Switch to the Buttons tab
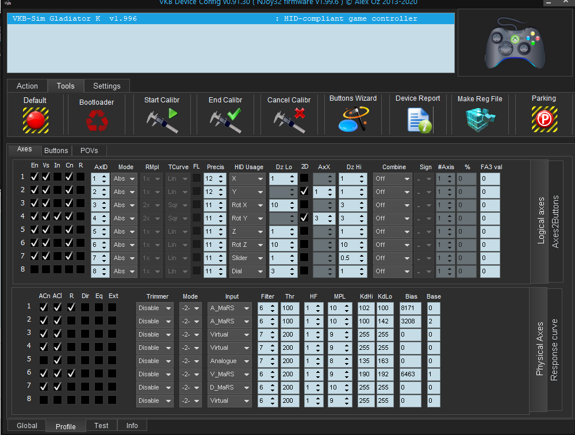Screen dimensions: 575x435 (56, 151)
